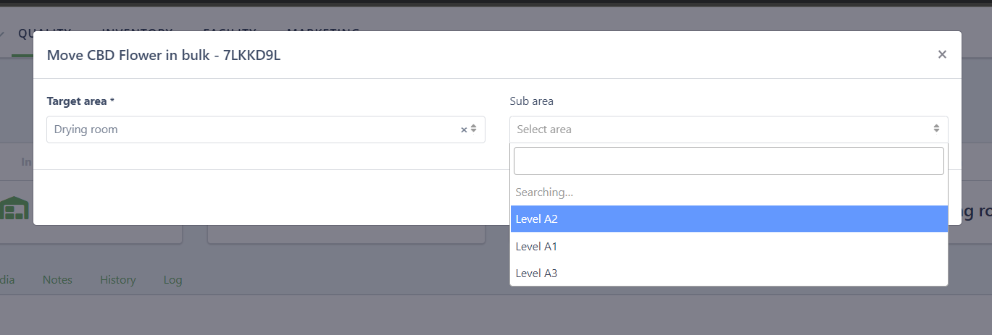Viewport: 992px width, 335px height.
Task: Switch to the Notes tab
Action: point(57,280)
